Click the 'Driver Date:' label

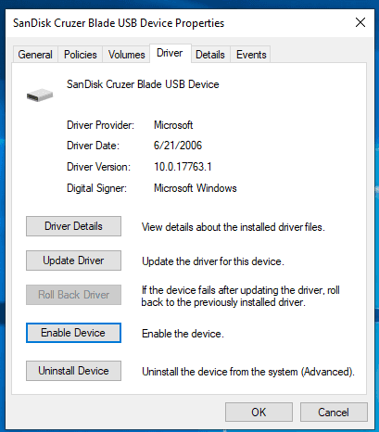coord(93,146)
